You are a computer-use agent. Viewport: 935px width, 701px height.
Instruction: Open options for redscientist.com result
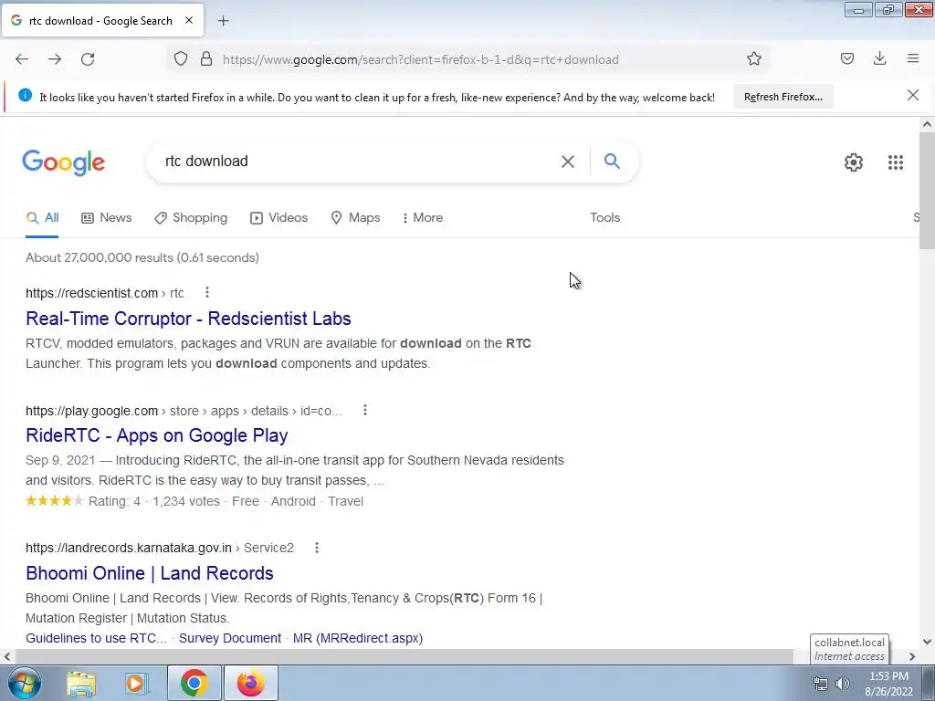pyautogui.click(x=207, y=292)
